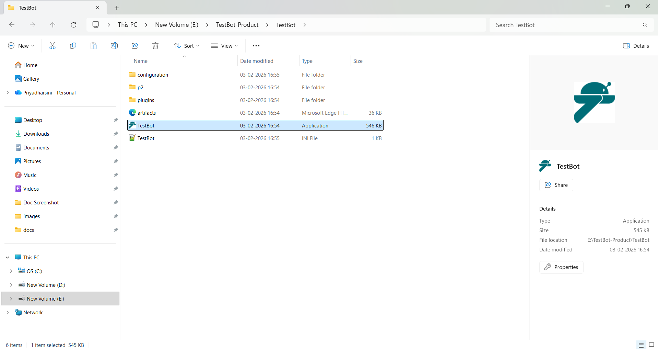Open the New item menu
Screen dimensions: 658x349
click(21, 46)
